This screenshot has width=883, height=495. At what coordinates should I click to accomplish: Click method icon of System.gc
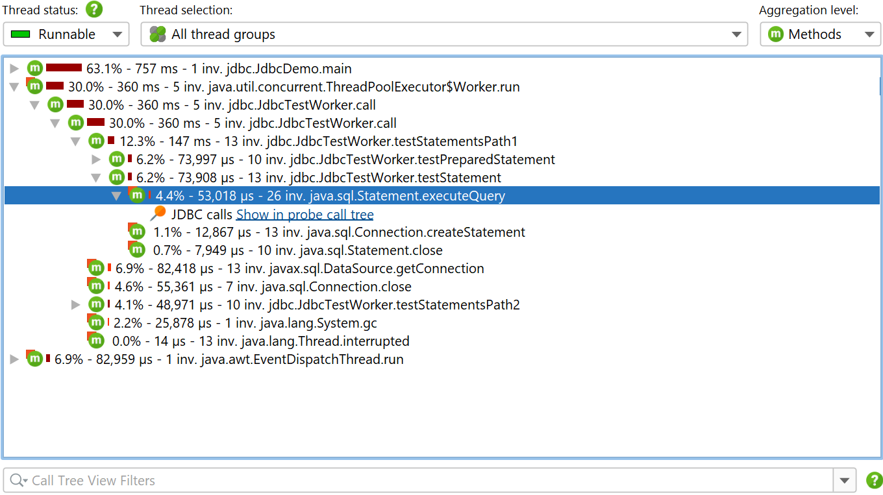click(96, 322)
